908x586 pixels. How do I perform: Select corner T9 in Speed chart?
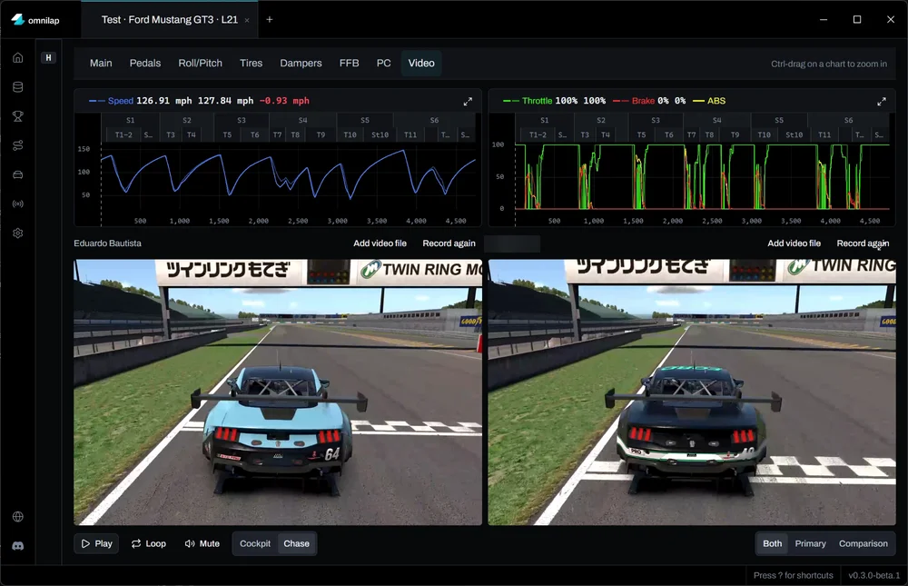[x=321, y=135]
